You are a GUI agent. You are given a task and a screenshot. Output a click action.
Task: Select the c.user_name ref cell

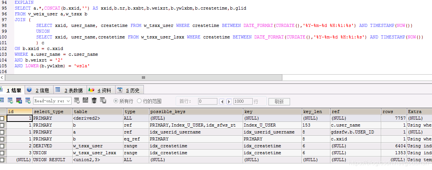(356, 125)
